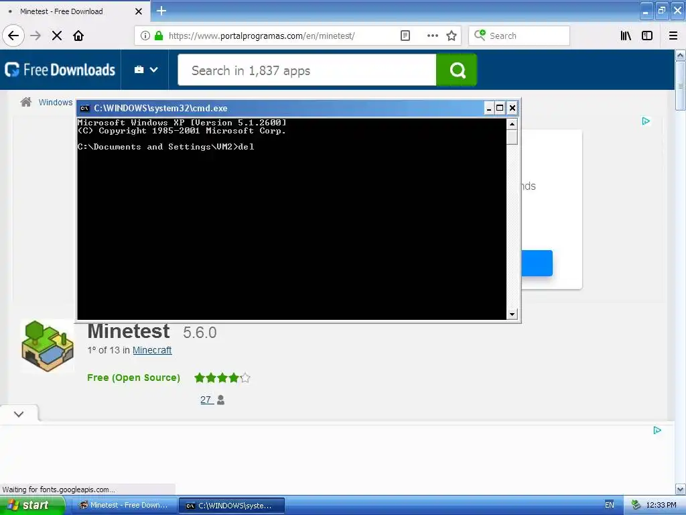The width and height of the screenshot is (686, 515).
Task: Click the cmd.exe title bar icon
Action: (x=85, y=108)
